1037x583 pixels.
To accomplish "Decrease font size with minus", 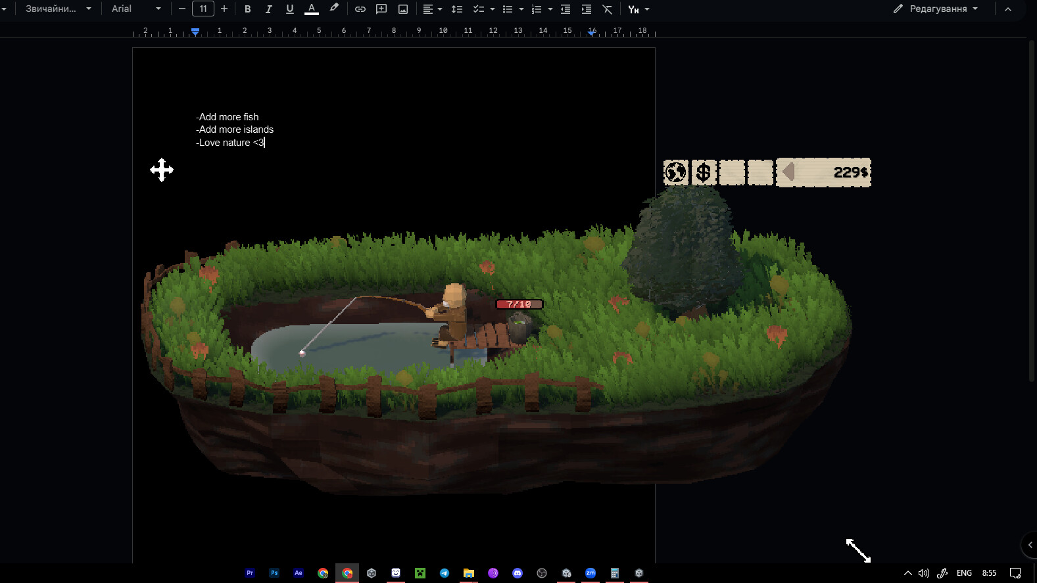I will 182,9.
